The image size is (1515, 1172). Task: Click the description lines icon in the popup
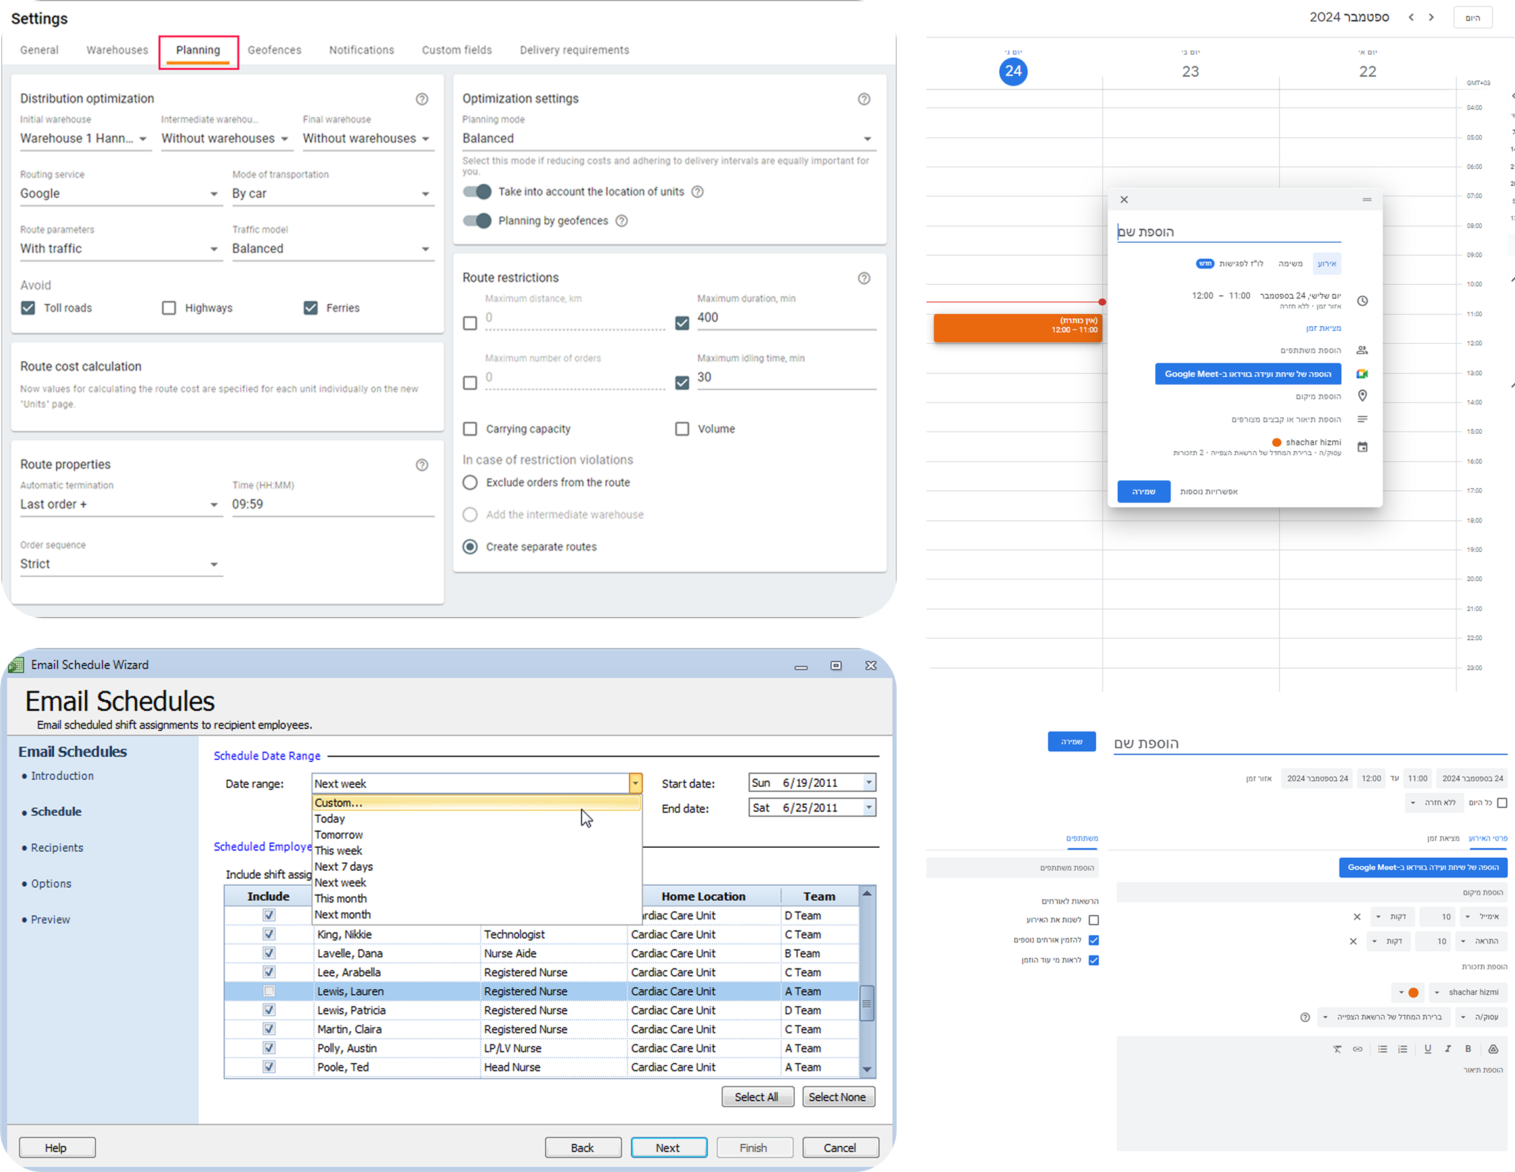point(1363,419)
